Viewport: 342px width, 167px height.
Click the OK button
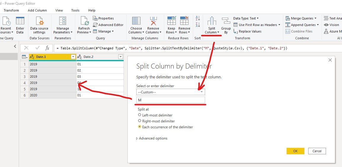click(x=295, y=151)
